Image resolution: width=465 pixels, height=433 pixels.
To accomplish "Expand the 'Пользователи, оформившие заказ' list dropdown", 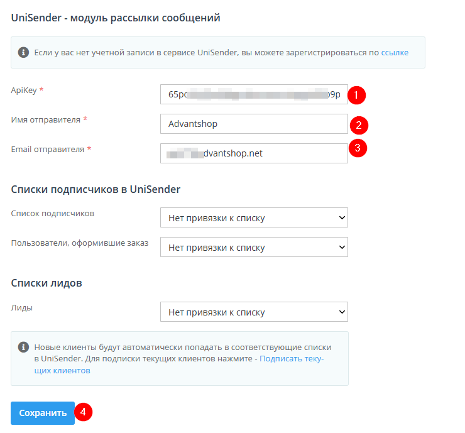I will [x=254, y=247].
